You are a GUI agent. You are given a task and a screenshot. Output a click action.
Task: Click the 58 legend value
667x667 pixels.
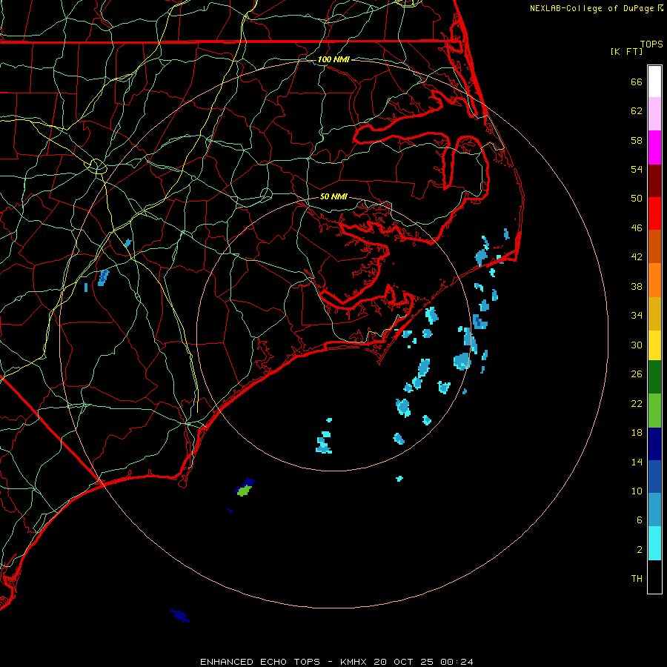coord(637,140)
